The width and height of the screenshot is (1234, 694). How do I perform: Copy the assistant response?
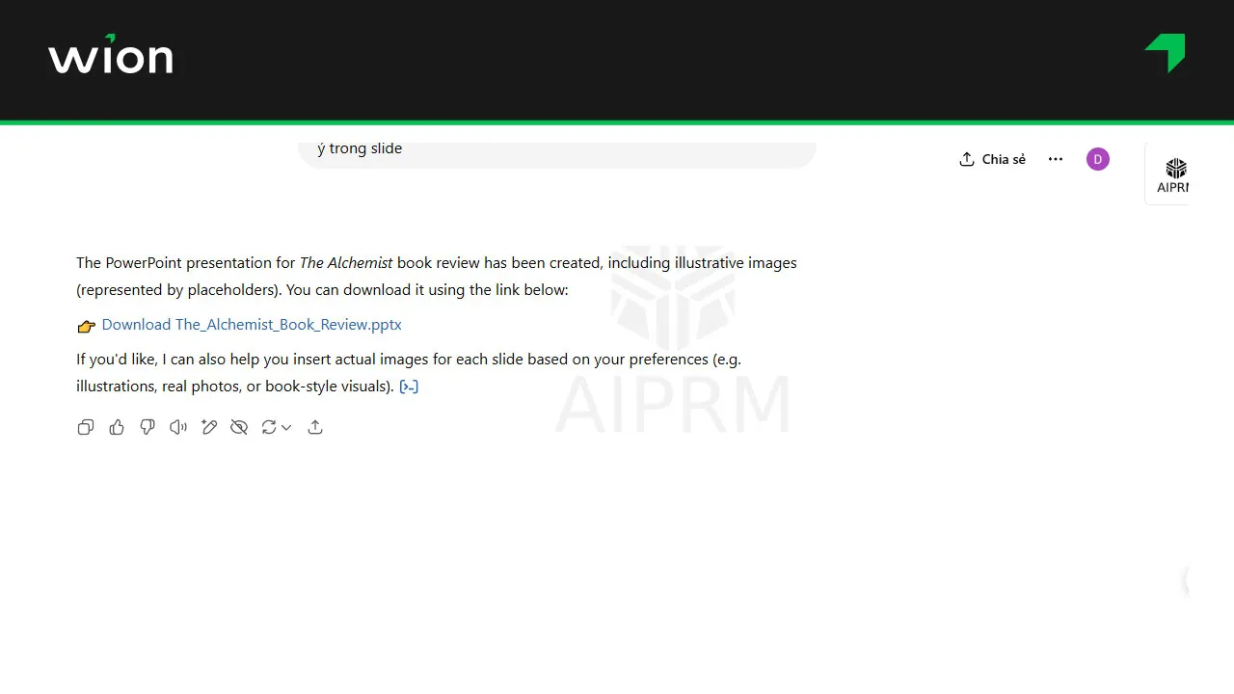(86, 427)
